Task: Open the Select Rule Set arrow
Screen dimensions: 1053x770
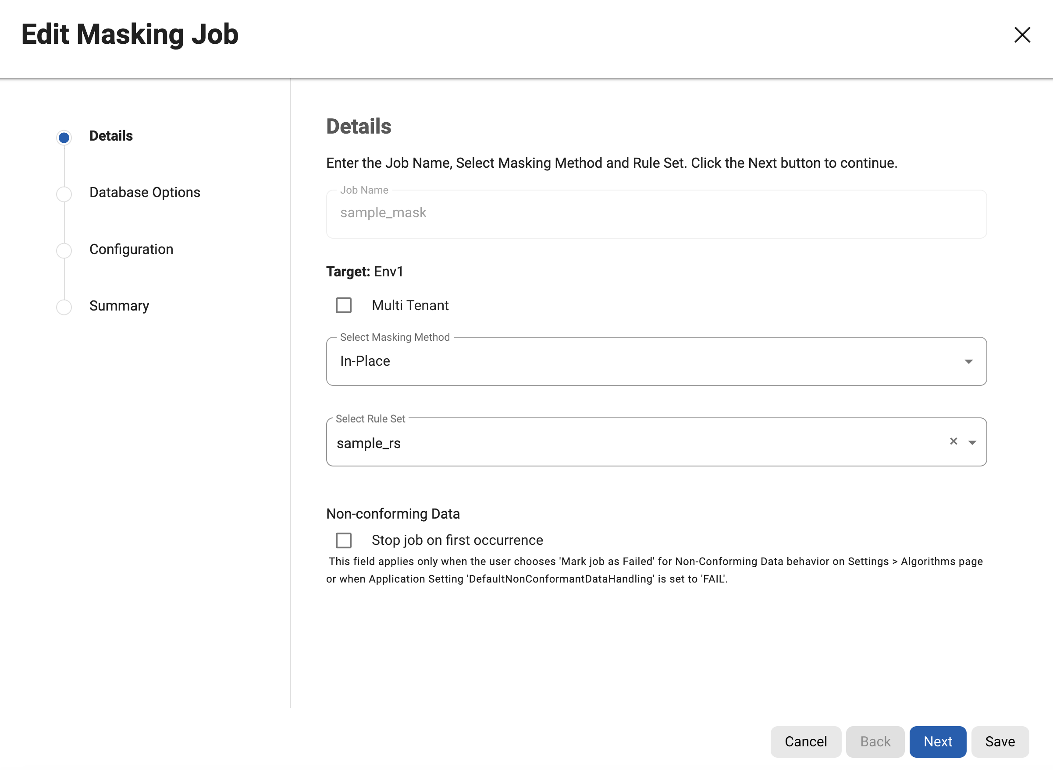Action: (972, 442)
